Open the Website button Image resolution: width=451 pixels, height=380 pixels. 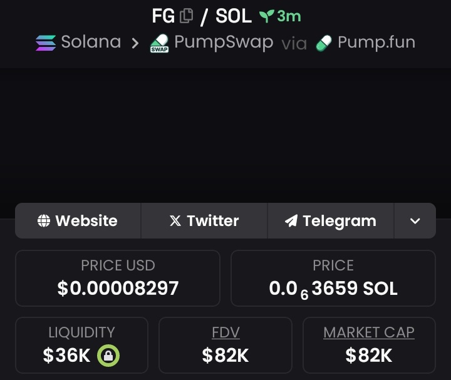click(78, 221)
